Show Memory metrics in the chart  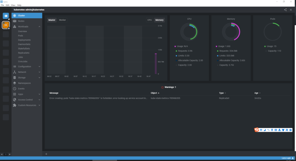tap(159, 20)
